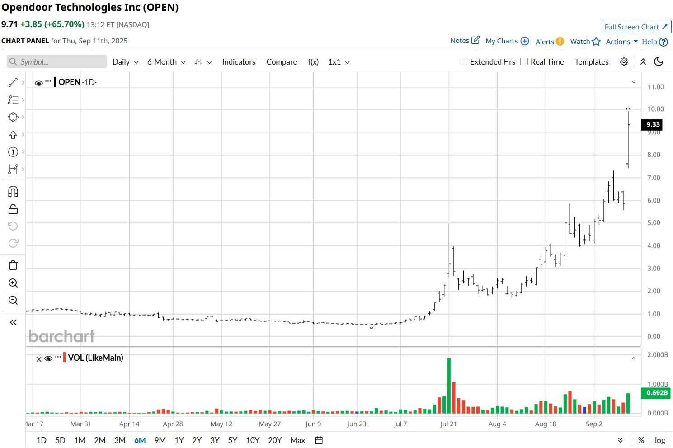This screenshot has width=673, height=448.
Task: Open the Fibonacci and text tools
Action: pos(13,99)
